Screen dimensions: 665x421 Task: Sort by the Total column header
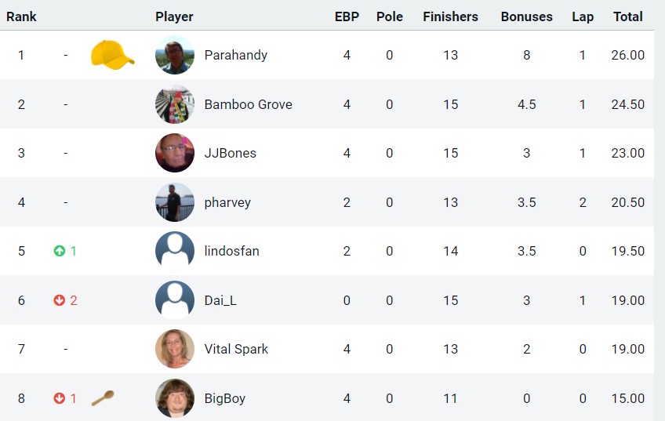click(627, 16)
